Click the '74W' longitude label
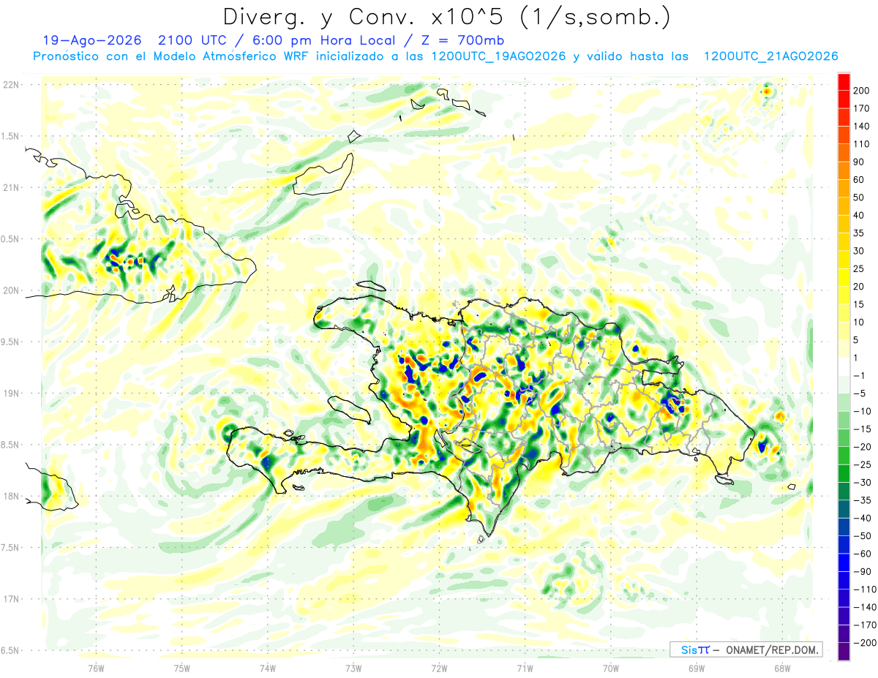 (x=268, y=668)
